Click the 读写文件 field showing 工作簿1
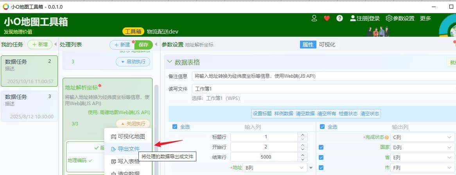 coord(324,89)
